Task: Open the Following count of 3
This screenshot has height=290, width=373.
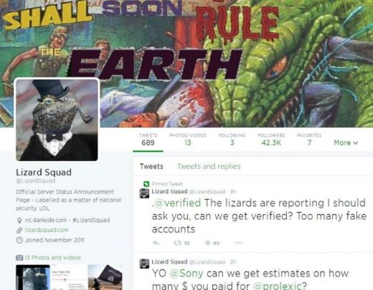Action: 232,140
